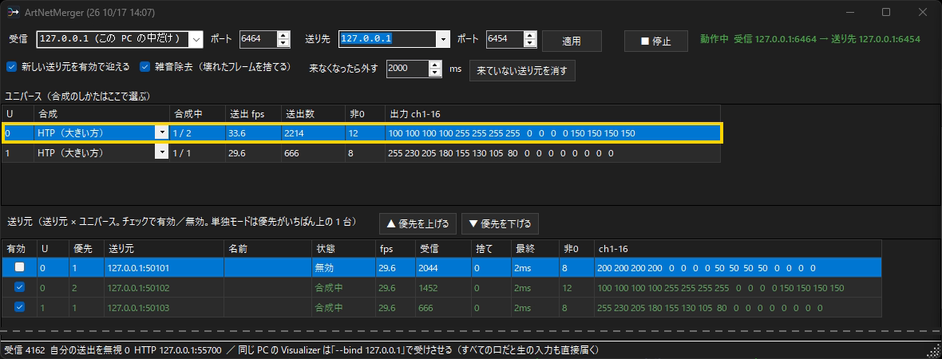The width and height of the screenshot is (942, 359).
Task: Click the 1 / 2 合成中 cell
Action: (198, 133)
